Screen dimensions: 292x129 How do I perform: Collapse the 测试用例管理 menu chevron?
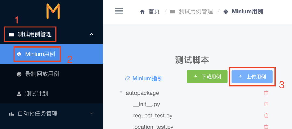point(91,34)
